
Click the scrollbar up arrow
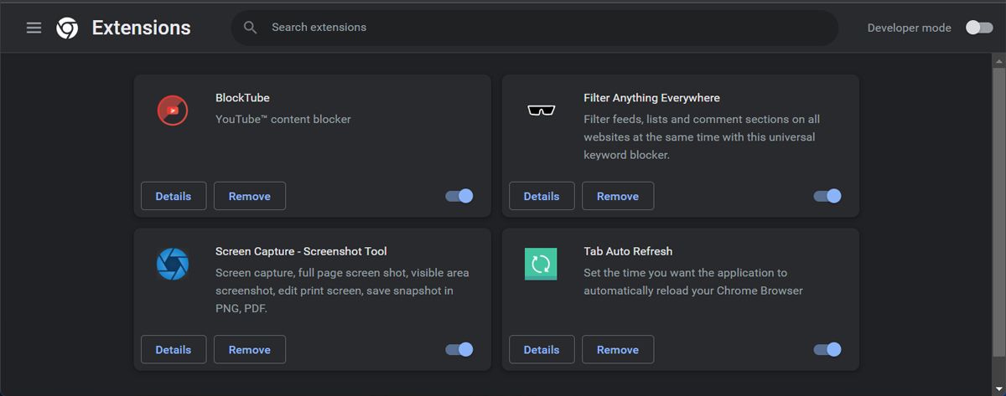(998, 62)
